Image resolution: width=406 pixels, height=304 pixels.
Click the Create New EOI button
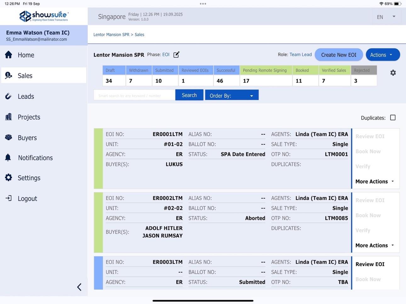(339, 55)
